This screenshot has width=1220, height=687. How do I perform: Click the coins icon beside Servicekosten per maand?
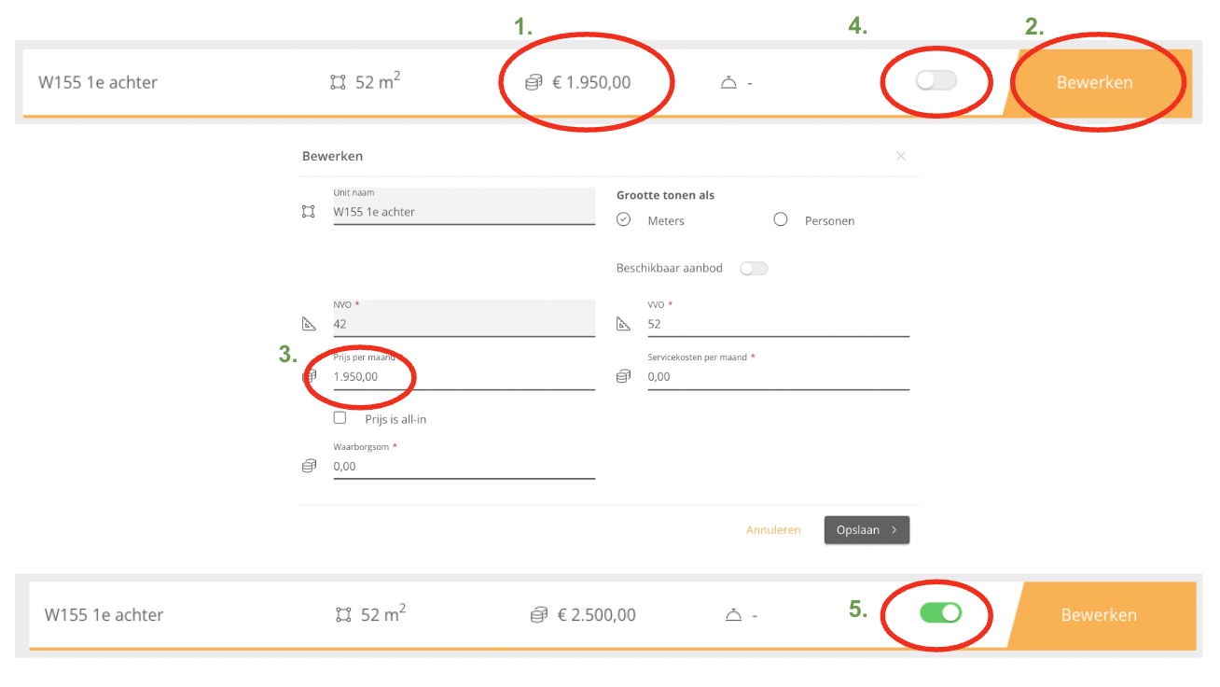[x=624, y=377]
